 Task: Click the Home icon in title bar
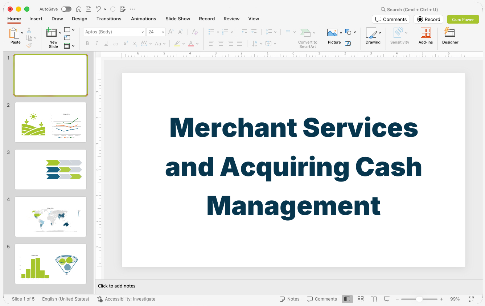point(79,9)
